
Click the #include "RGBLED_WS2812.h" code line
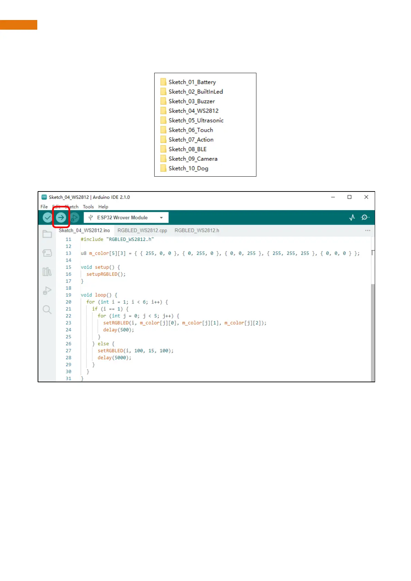tap(117, 239)
